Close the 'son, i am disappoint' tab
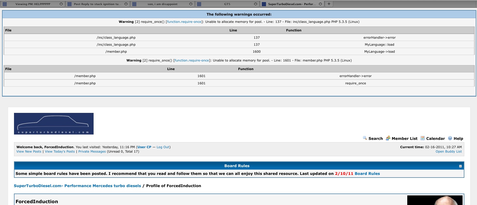The image size is (477, 205). [191, 4]
